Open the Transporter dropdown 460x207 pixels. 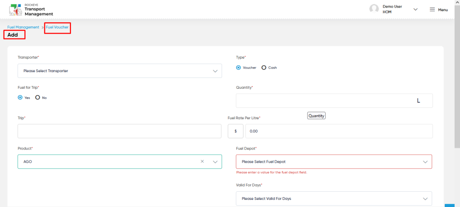pos(119,71)
